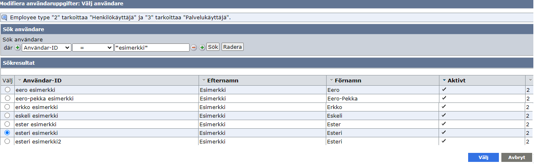The image size is (535, 166).
Task: Select radio button for esteri esimerkki2
Action: pyautogui.click(x=7, y=141)
